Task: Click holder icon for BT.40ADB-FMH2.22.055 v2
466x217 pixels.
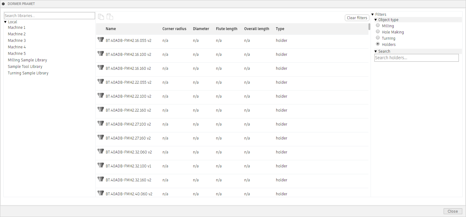Action: click(x=100, y=81)
